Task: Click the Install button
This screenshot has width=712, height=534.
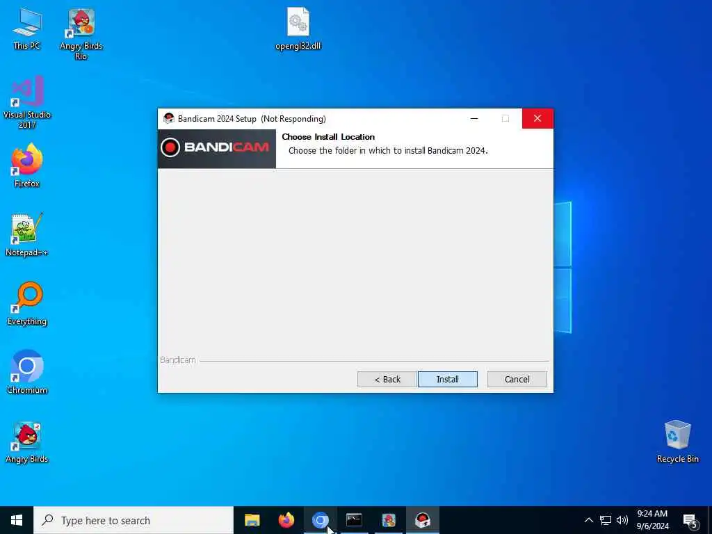Action: click(448, 380)
